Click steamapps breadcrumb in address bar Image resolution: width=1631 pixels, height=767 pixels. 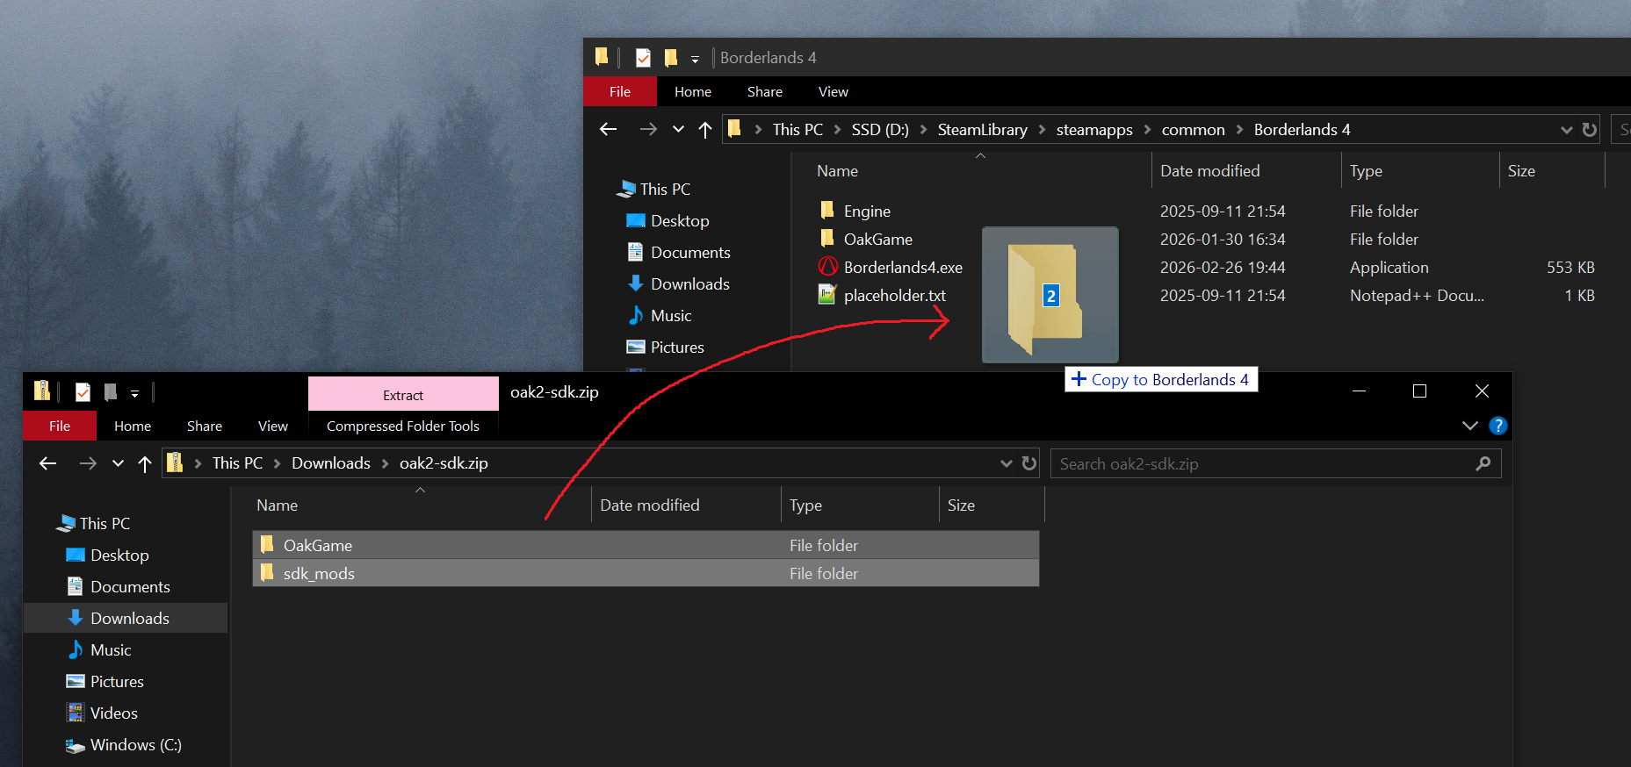[x=1094, y=130]
